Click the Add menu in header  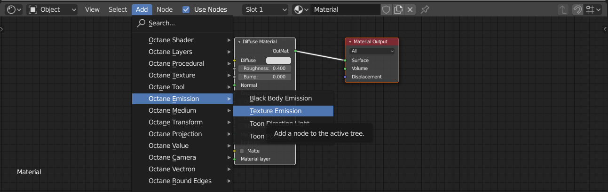(x=142, y=9)
